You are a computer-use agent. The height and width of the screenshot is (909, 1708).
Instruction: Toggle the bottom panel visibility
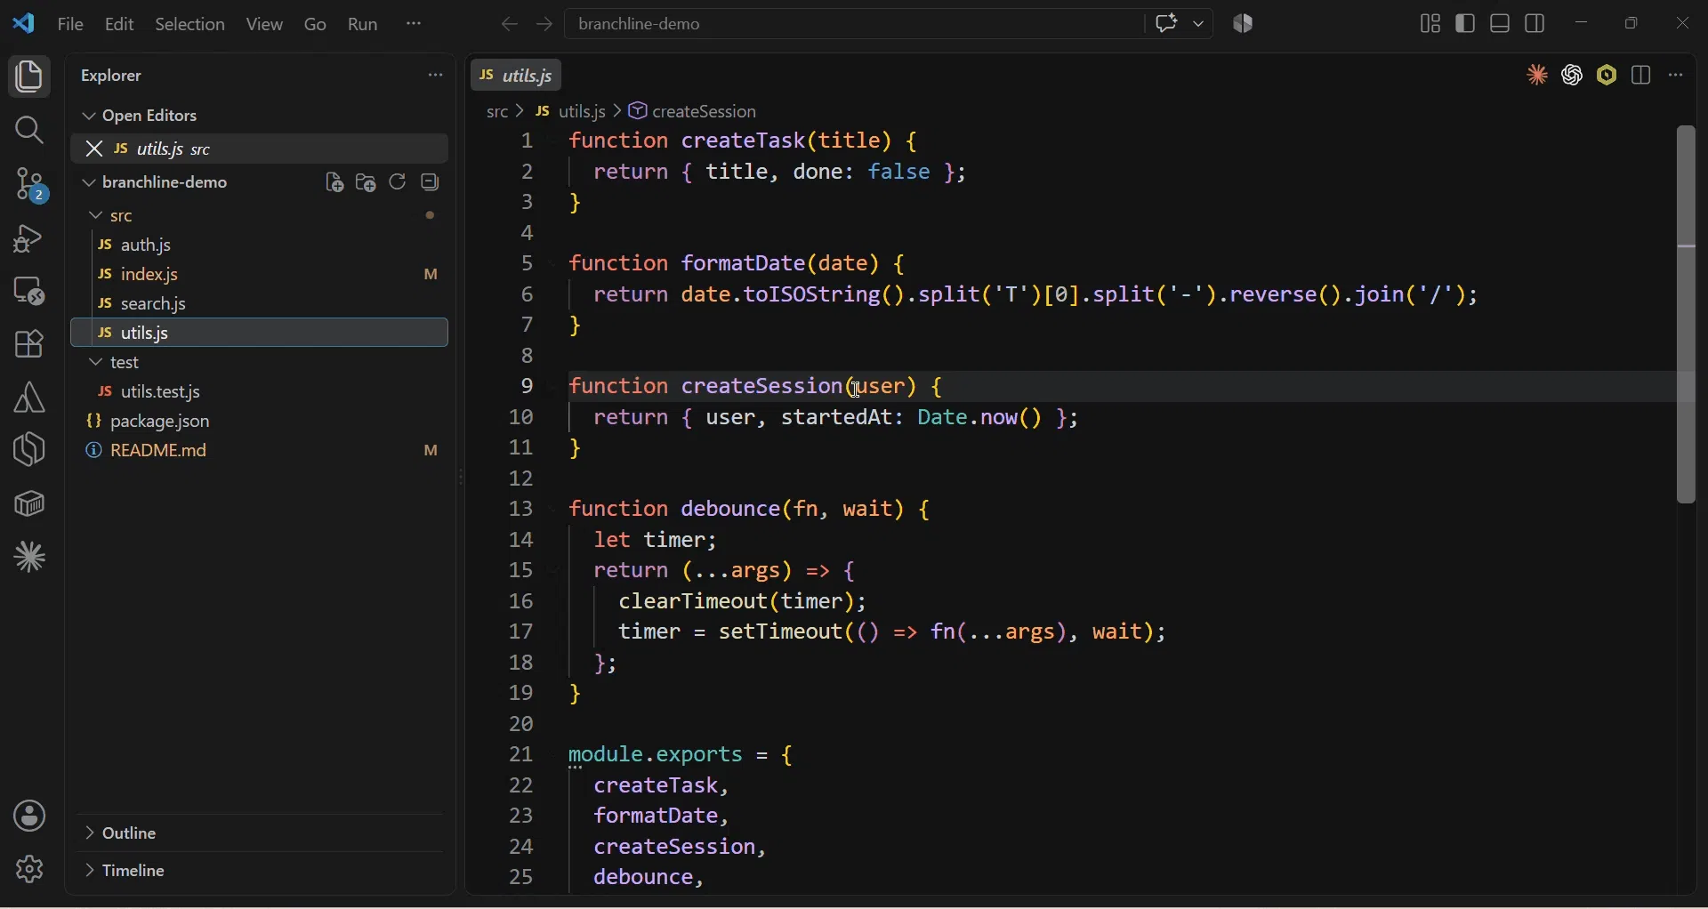pos(1502,24)
